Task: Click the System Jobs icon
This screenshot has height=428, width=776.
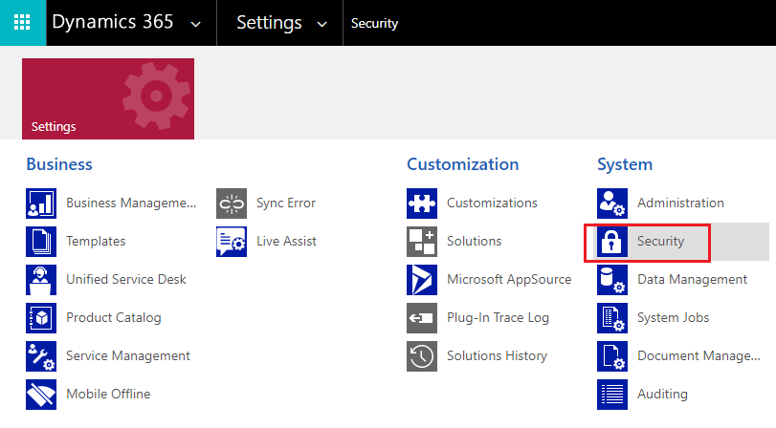Action: [x=612, y=318]
